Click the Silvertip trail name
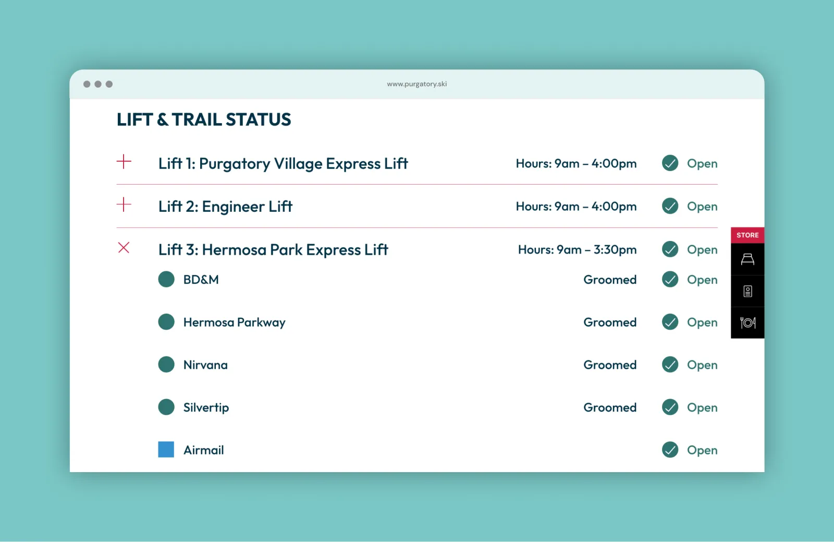Screen dimensions: 834x542 pos(206,407)
